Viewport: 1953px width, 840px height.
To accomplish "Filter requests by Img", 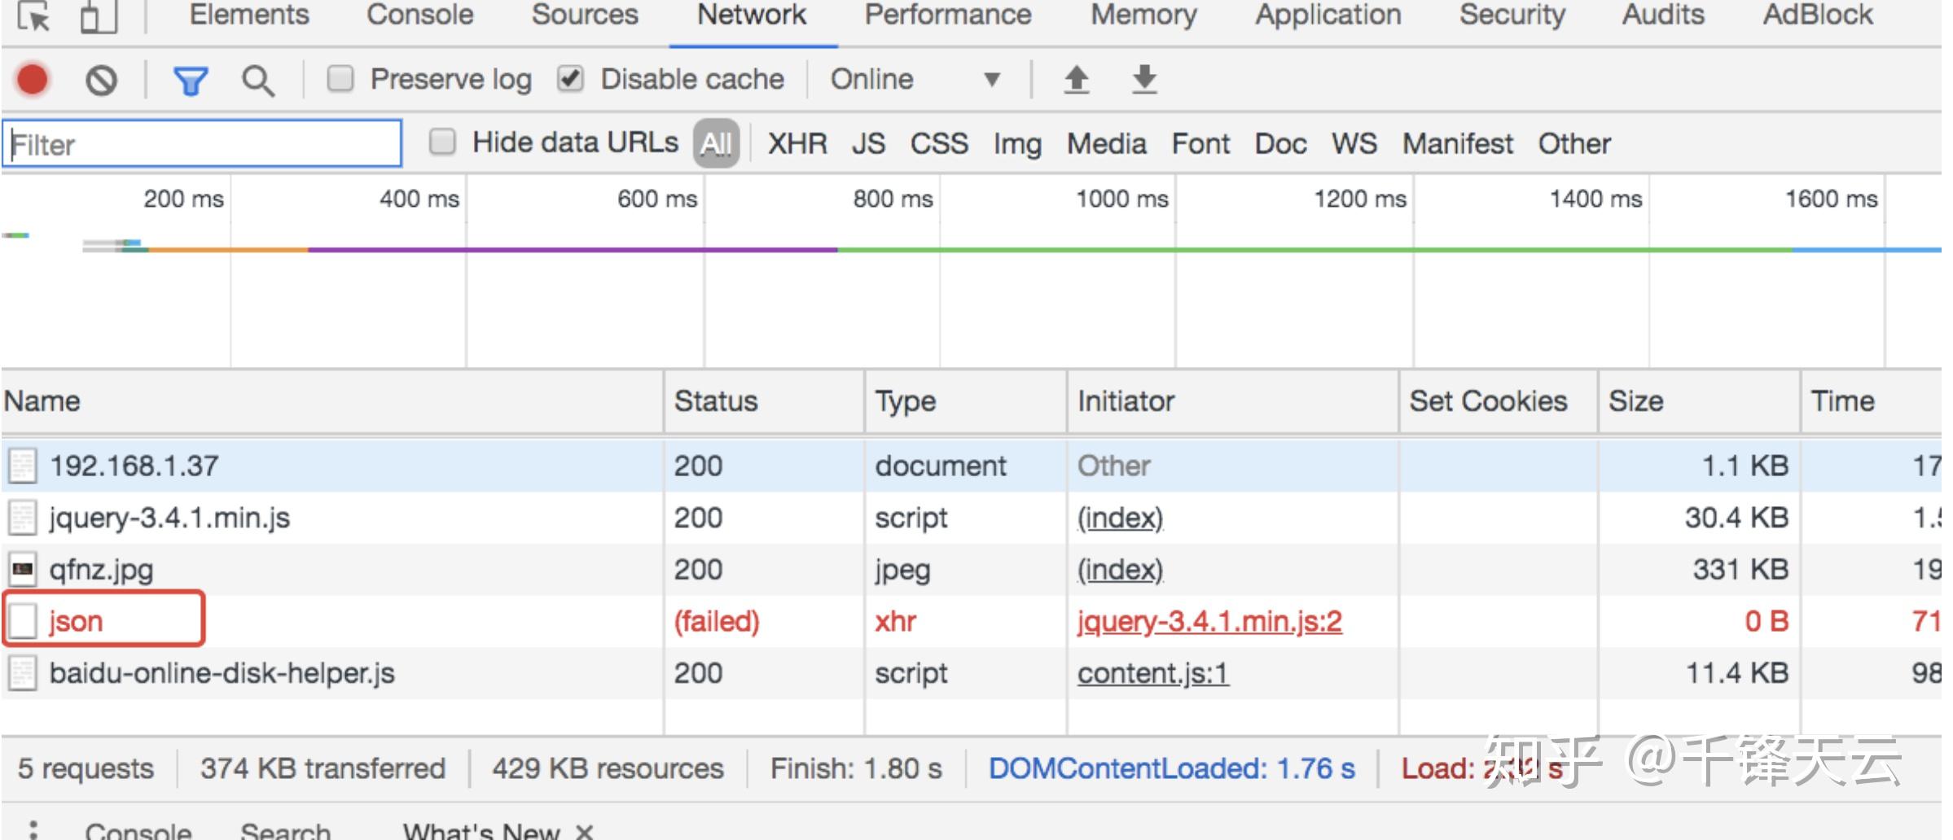I will (1017, 145).
